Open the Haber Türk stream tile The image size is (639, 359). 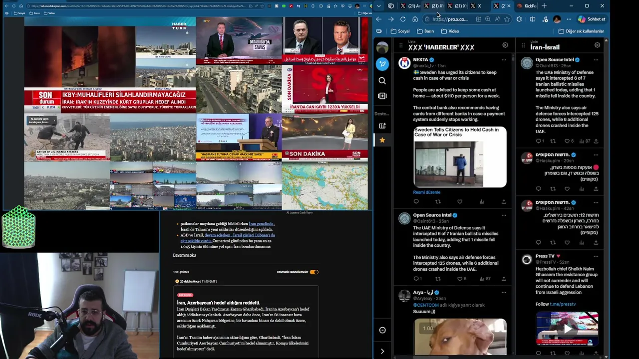[110, 65]
